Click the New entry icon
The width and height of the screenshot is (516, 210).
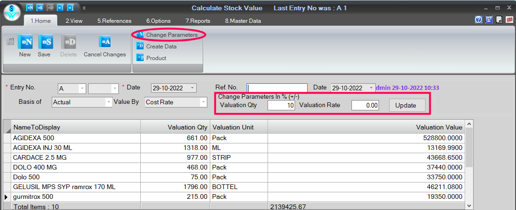25,42
